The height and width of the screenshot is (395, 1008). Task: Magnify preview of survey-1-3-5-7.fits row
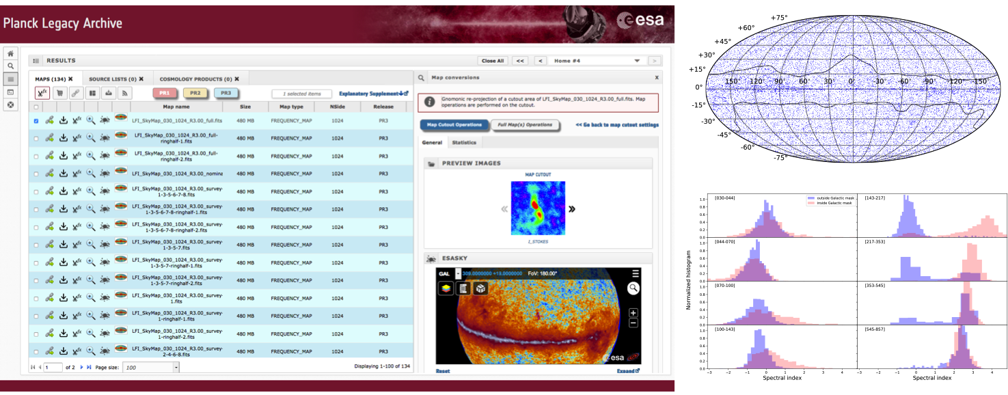[90, 245]
